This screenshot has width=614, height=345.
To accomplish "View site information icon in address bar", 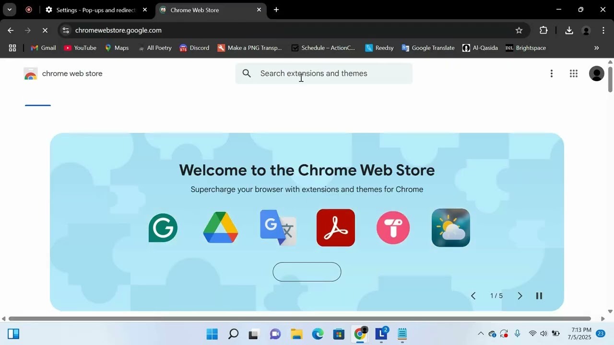I will click(x=66, y=30).
